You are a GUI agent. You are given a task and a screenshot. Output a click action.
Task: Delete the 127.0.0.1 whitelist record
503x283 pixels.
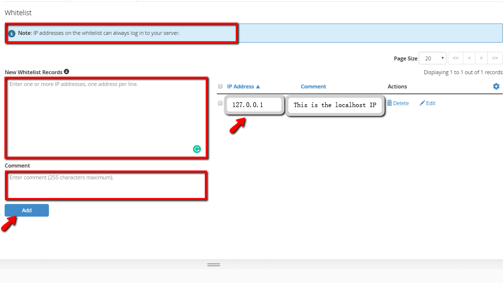(x=398, y=103)
